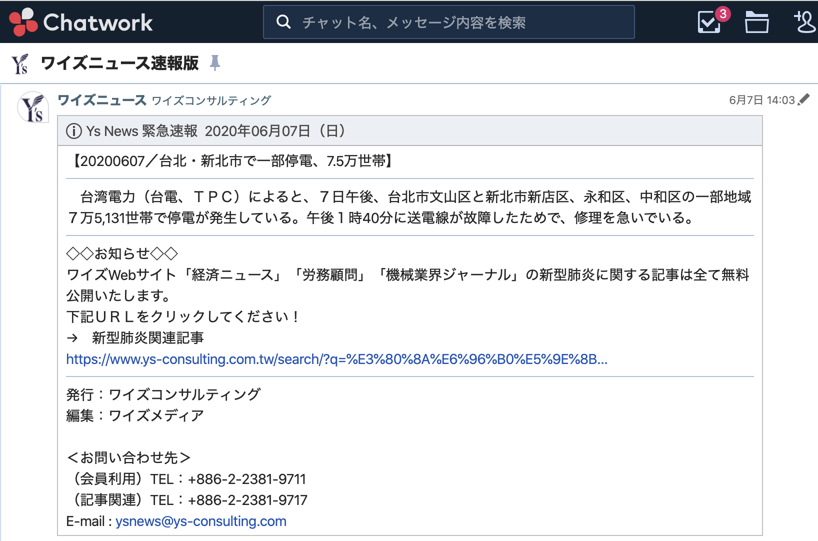This screenshot has height=541, width=818.
Task: Click the headline 台北・新北市で一部停電
Action: point(236,161)
